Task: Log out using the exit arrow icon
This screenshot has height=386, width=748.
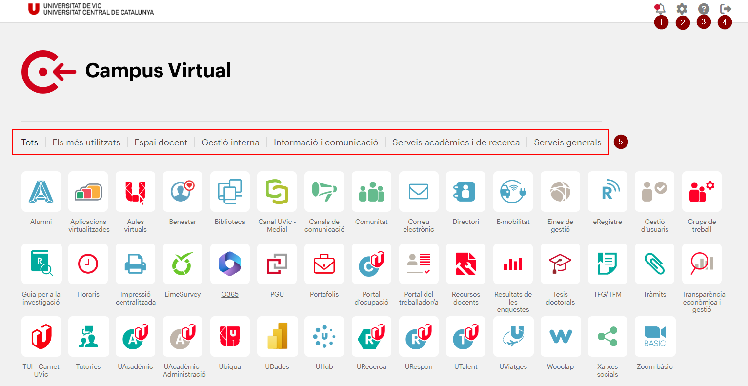Action: (726, 9)
